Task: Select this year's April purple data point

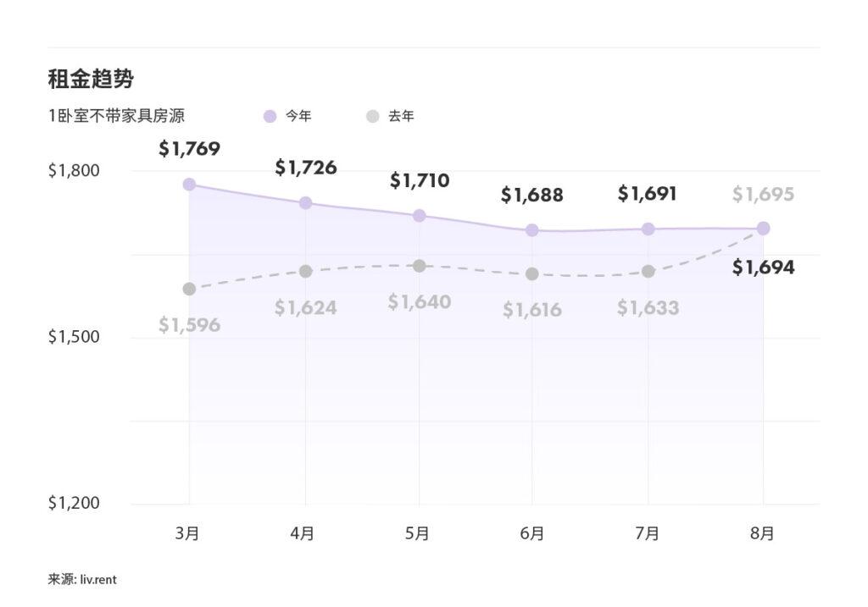Action: pyautogui.click(x=305, y=202)
